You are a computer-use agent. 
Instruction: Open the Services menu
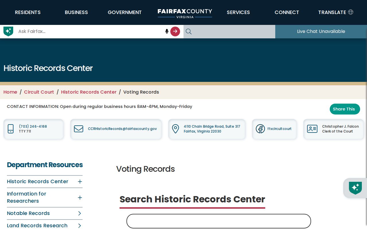tap(238, 12)
